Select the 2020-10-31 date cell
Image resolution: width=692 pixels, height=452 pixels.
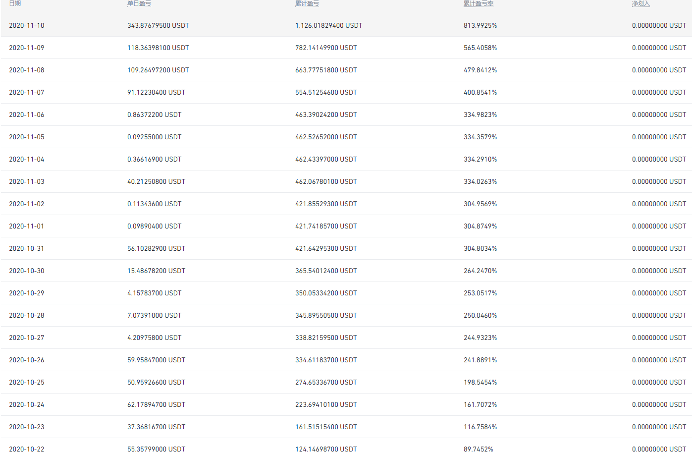(27, 248)
